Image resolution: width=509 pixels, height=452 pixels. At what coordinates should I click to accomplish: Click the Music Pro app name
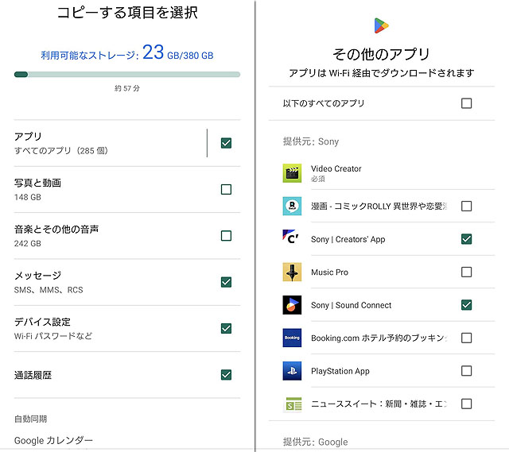[329, 272]
